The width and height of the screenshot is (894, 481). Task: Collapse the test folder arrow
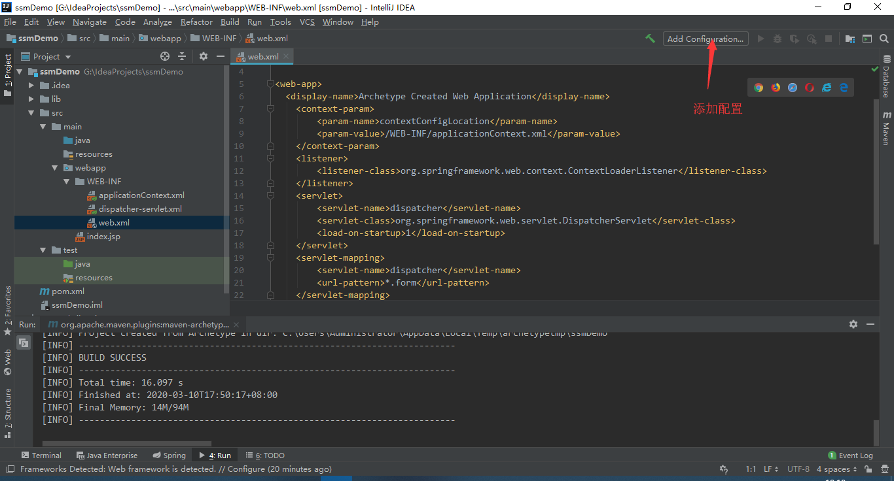click(43, 250)
